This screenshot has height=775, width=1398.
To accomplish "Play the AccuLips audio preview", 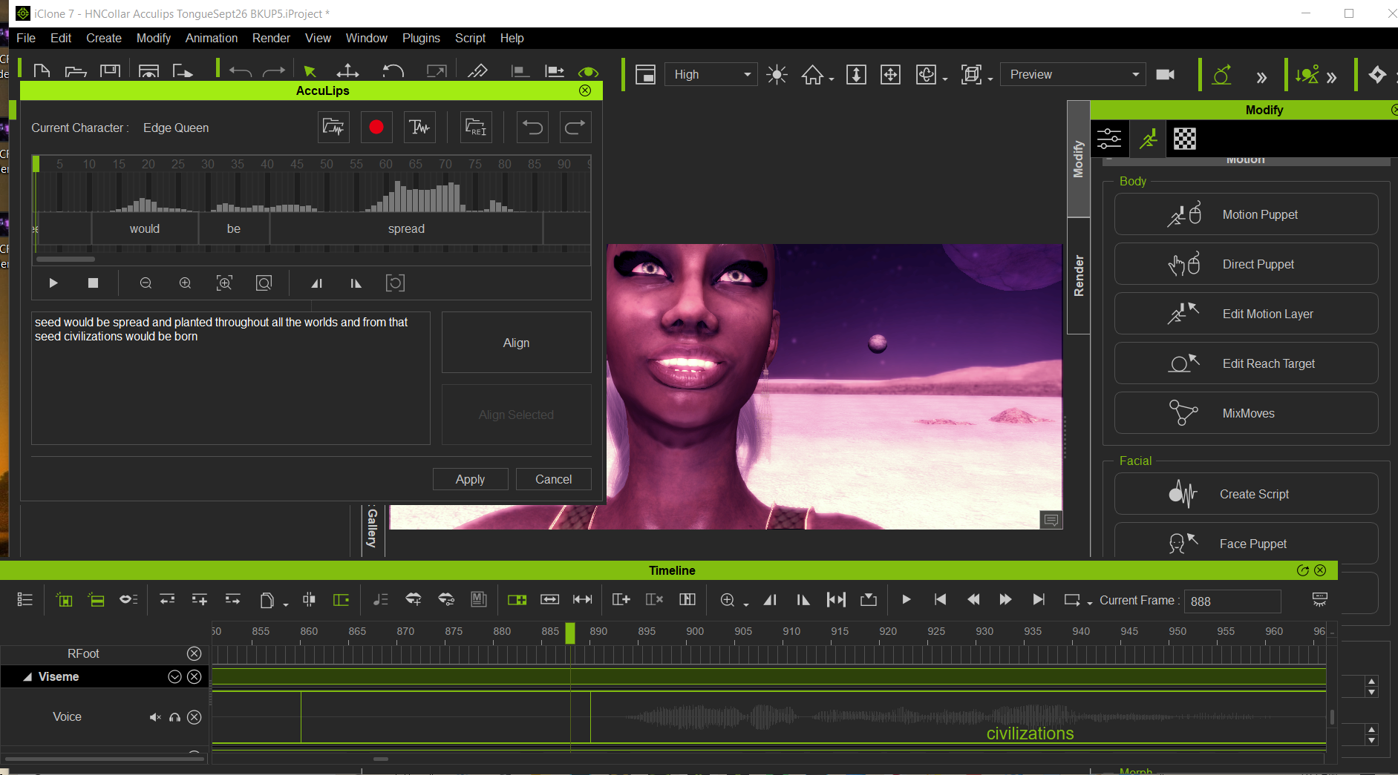I will (53, 283).
